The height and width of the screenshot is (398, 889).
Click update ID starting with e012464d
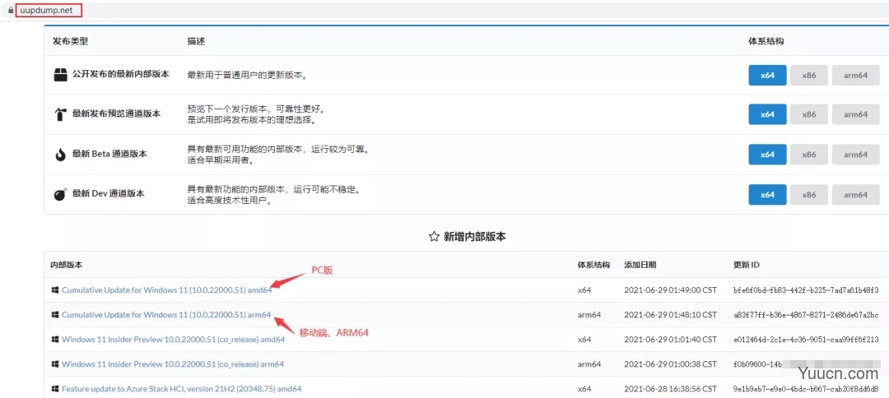(806, 339)
